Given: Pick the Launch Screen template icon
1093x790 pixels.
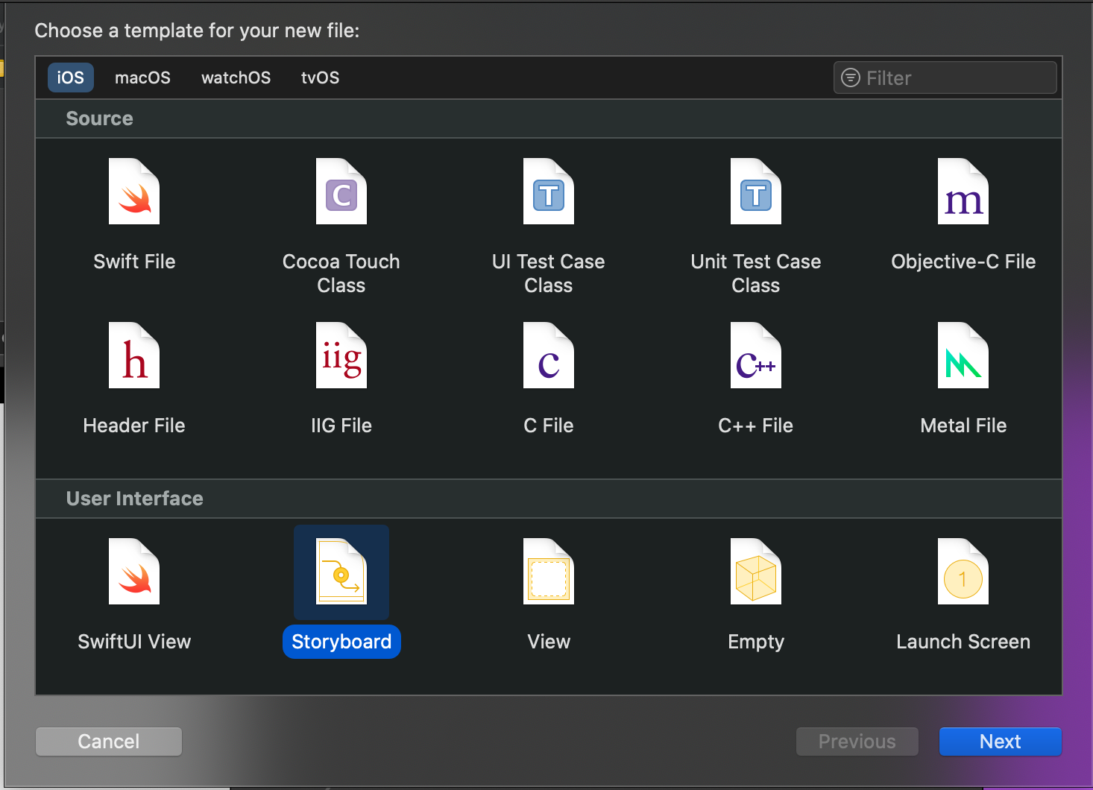Looking at the screenshot, I should pyautogui.click(x=963, y=572).
